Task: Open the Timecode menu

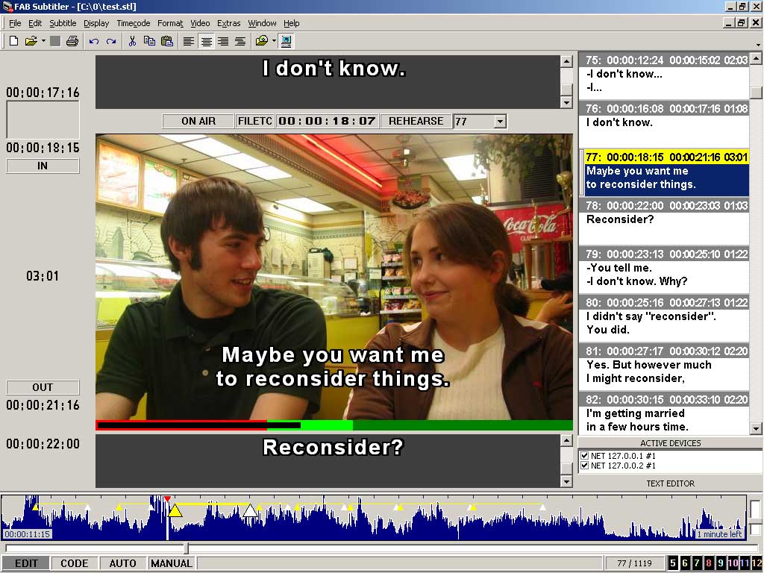Action: [133, 23]
